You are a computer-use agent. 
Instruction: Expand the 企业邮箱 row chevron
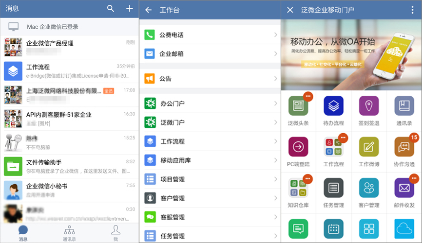(276, 53)
